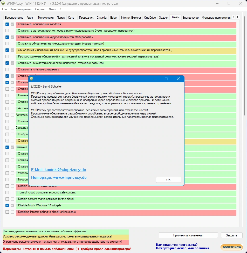
Task: Open the Homepage www.winprivacy.de link
Action: [59, 177]
